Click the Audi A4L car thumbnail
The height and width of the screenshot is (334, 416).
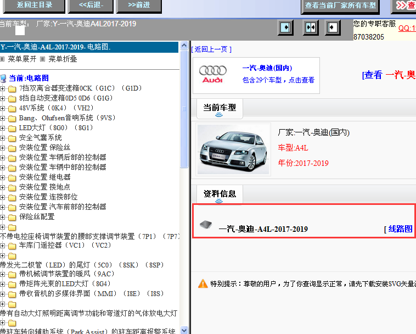click(x=233, y=149)
